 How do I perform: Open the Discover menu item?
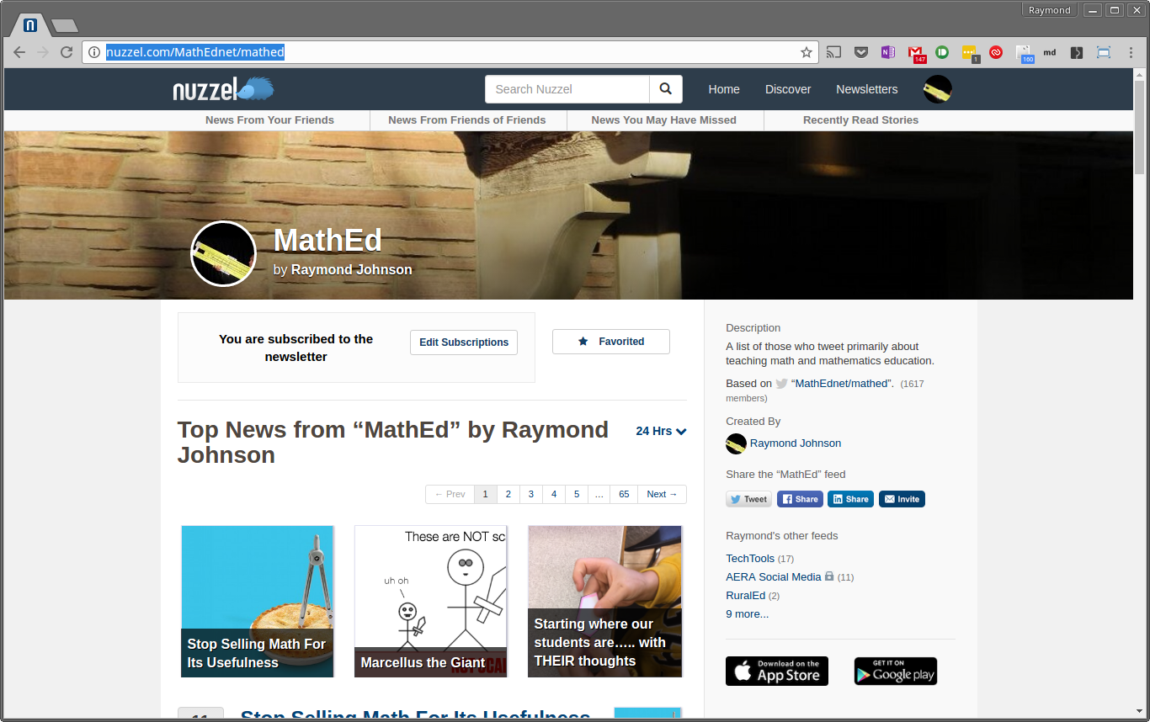[x=788, y=89]
